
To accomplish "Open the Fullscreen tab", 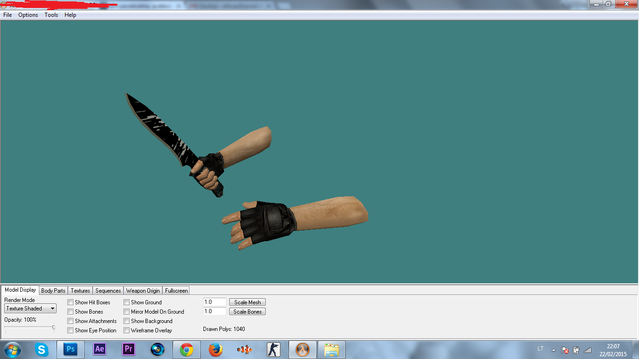I will pyautogui.click(x=176, y=291).
